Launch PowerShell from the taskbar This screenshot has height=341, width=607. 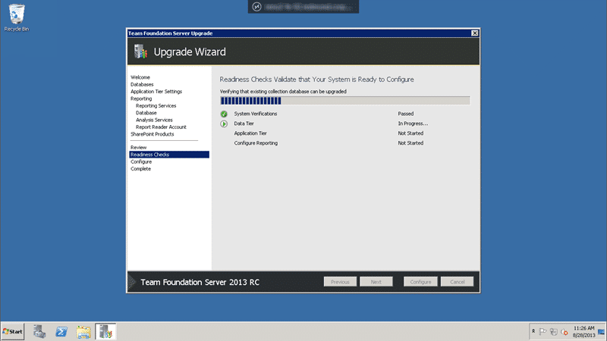(x=61, y=332)
